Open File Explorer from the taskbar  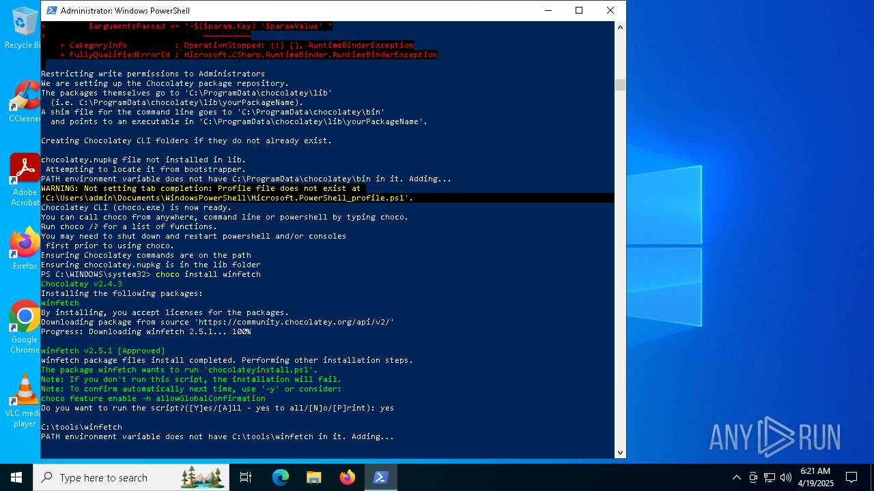[314, 477]
